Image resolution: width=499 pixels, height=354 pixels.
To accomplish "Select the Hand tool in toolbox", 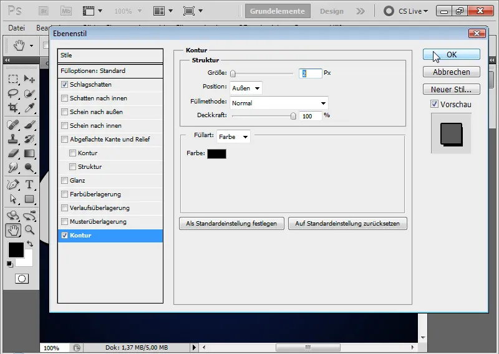I will click(x=13, y=230).
